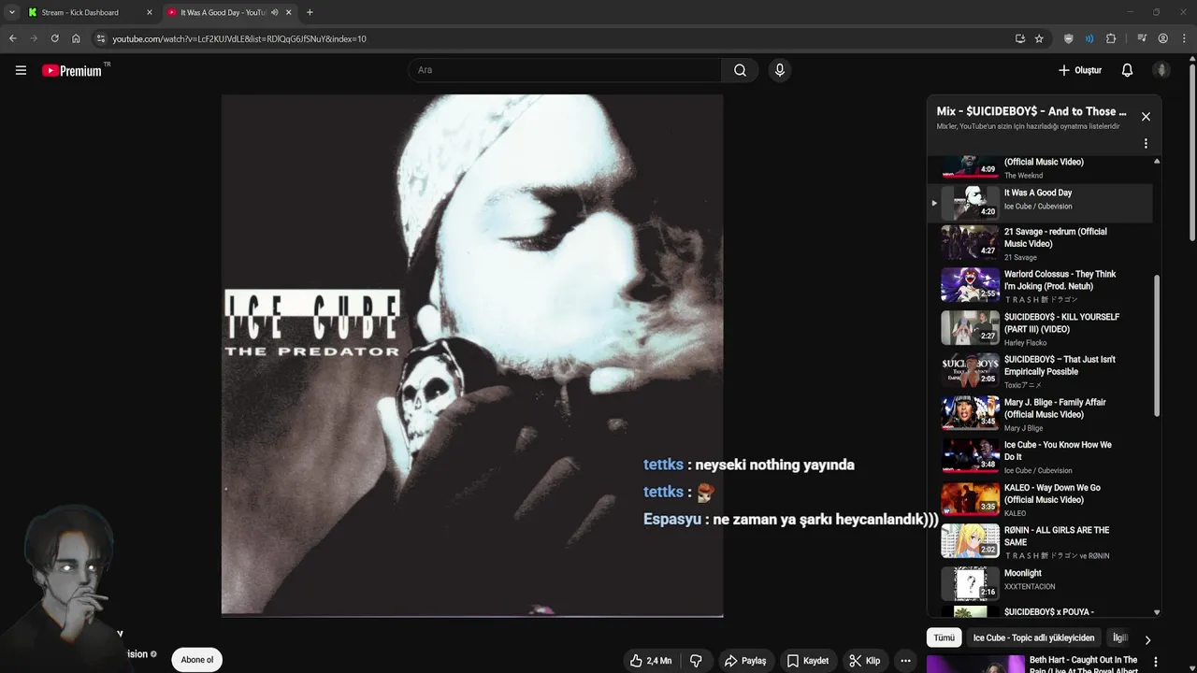
Task: Play Ice Cube - You Know How We Do It
Action: 1040,456
